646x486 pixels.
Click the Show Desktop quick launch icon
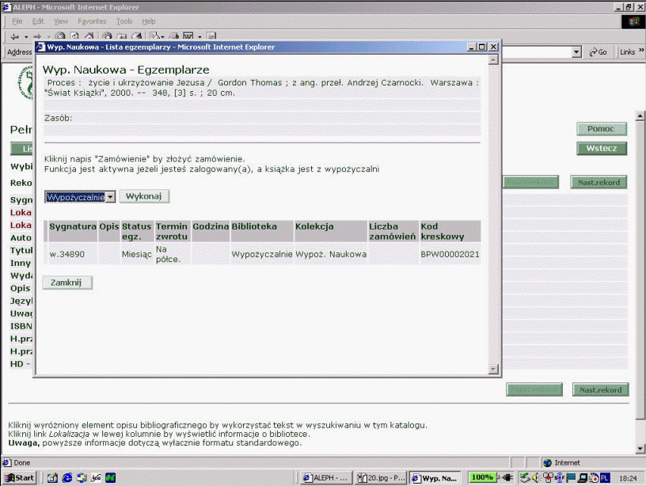pos(52,477)
